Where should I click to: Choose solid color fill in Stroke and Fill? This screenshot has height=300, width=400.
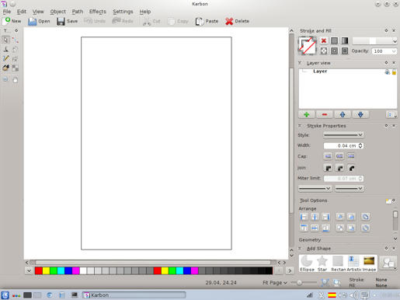point(334,40)
